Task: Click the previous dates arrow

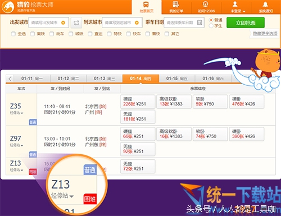Action: (x=10, y=79)
